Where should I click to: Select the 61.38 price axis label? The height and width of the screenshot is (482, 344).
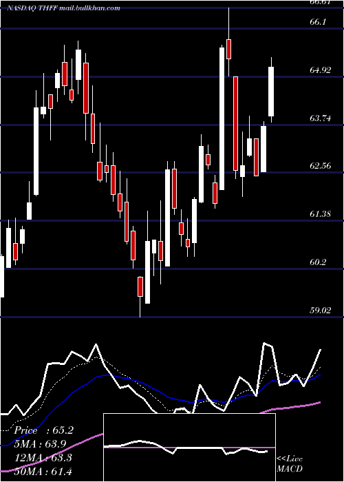[x=321, y=214]
